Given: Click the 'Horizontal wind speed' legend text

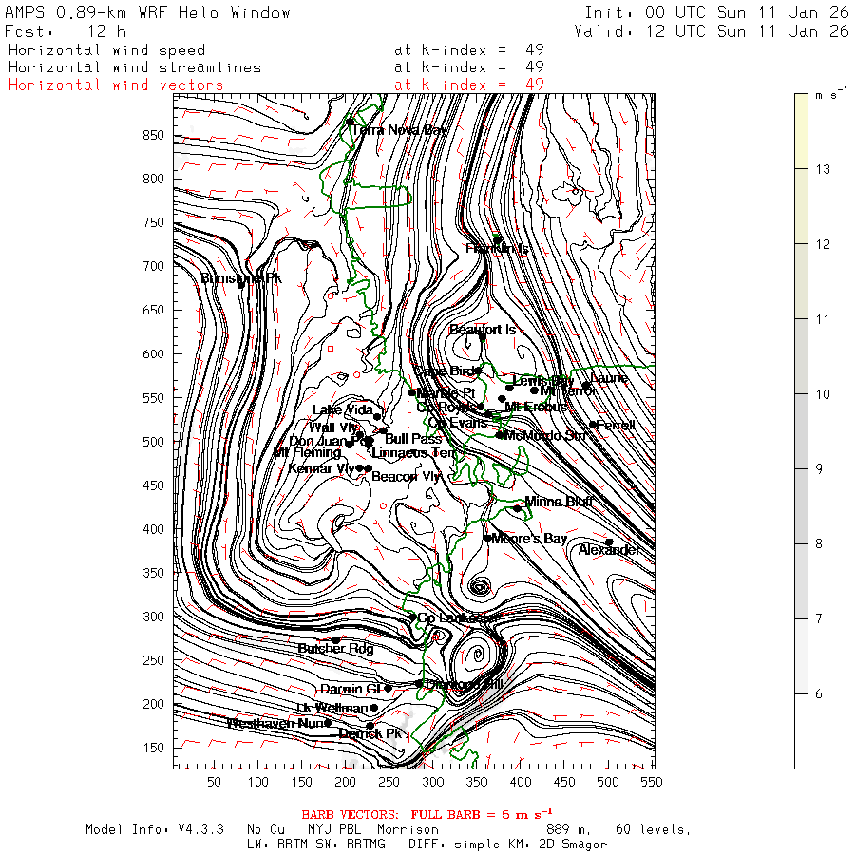Looking at the screenshot, I should pyautogui.click(x=106, y=50).
